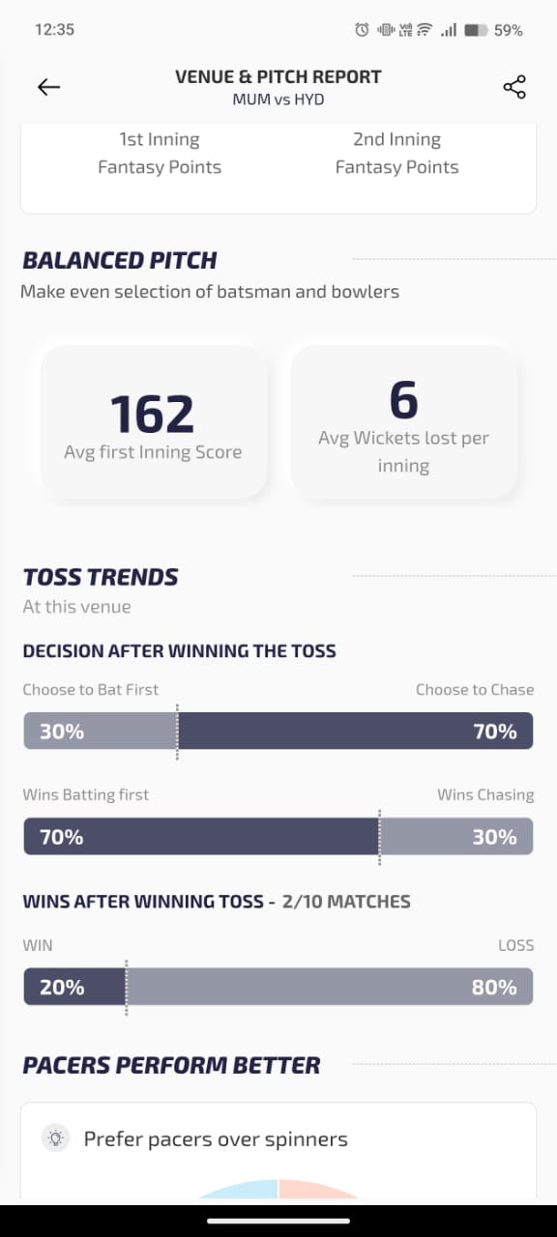Open the Avg Wickets lost per inning card
The height and width of the screenshot is (1237, 557).
[x=403, y=422]
